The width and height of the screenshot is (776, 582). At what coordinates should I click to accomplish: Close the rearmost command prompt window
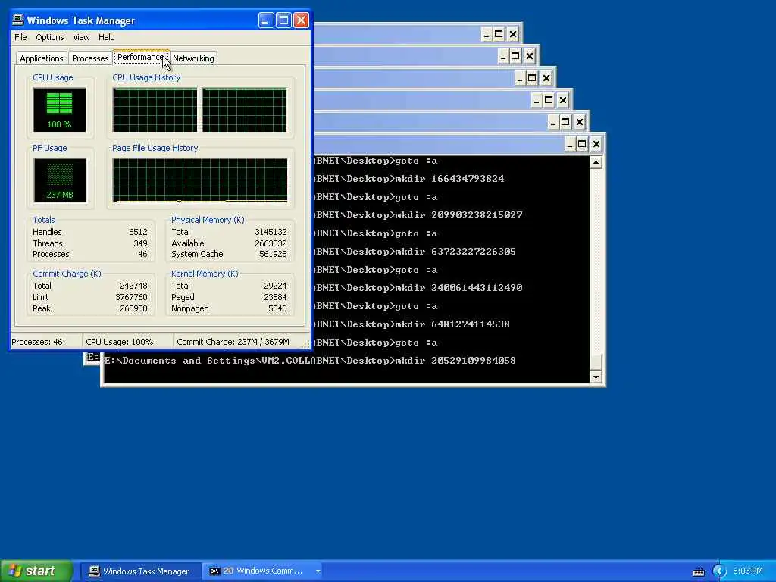point(513,34)
